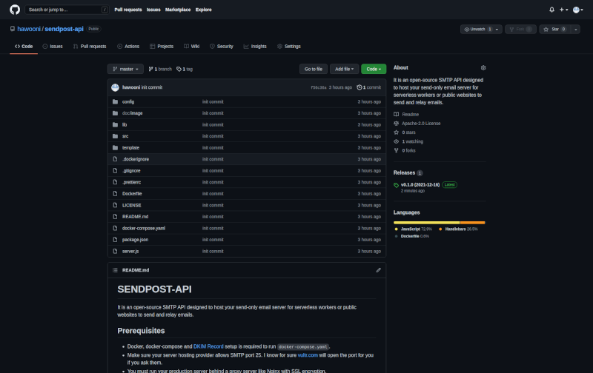
Task: Star the sendpost-api repository
Action: coord(554,29)
